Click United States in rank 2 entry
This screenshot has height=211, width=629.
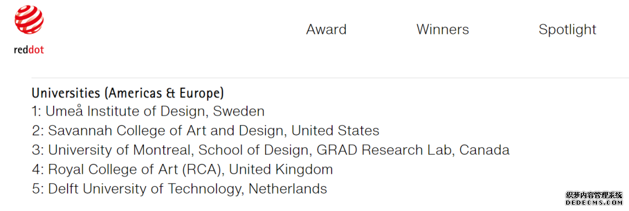335,131
